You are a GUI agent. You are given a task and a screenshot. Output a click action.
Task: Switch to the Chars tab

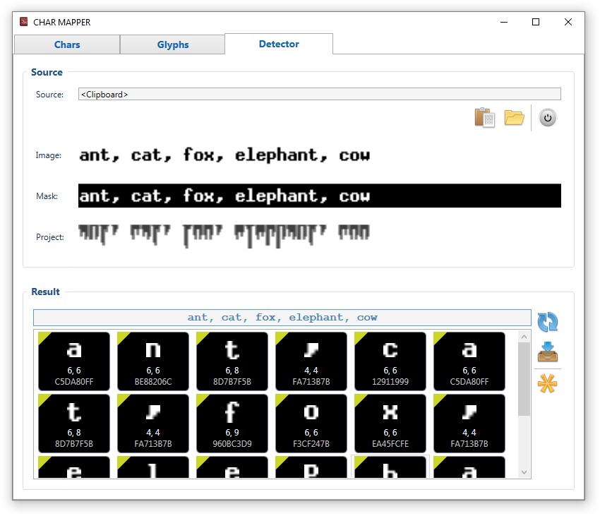[67, 44]
